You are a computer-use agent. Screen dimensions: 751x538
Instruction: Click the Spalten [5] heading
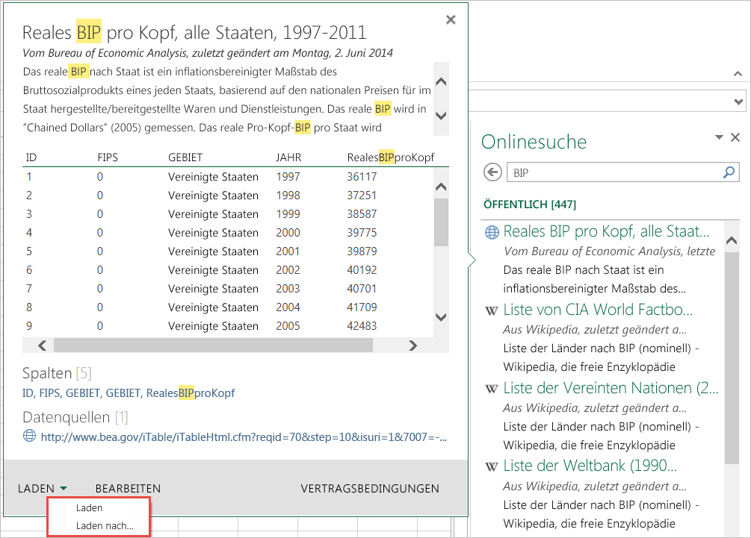click(57, 373)
